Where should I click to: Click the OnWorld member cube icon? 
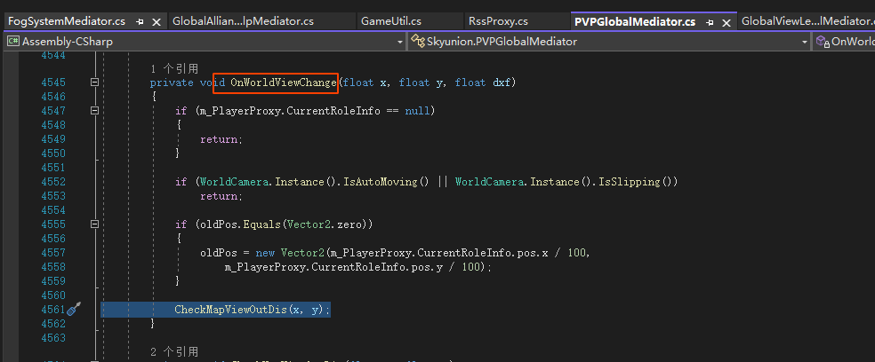(822, 41)
